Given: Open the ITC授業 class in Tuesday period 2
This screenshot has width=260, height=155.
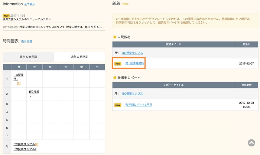Looking at the screenshot, I should [x=34, y=94].
